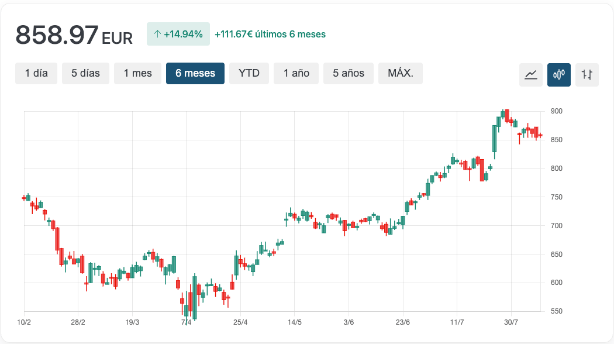Select the 6 meses time range
614x344 pixels.
pos(195,73)
